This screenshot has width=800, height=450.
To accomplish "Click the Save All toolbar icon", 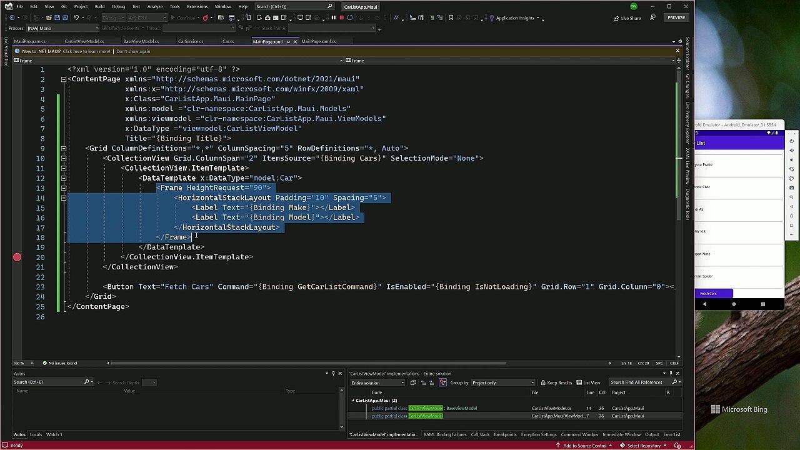I will click(65, 17).
